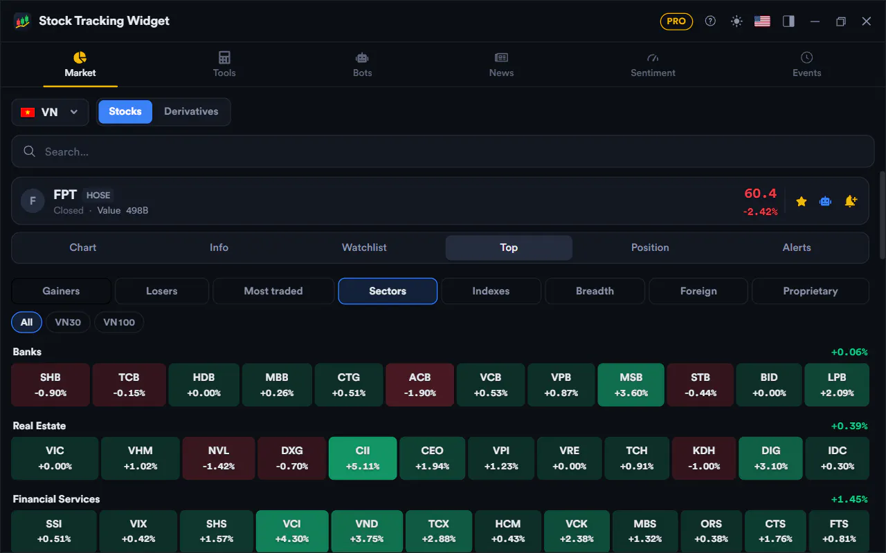This screenshot has width=886, height=553.
Task: Open the Proprietary trading view
Action: (x=810, y=291)
